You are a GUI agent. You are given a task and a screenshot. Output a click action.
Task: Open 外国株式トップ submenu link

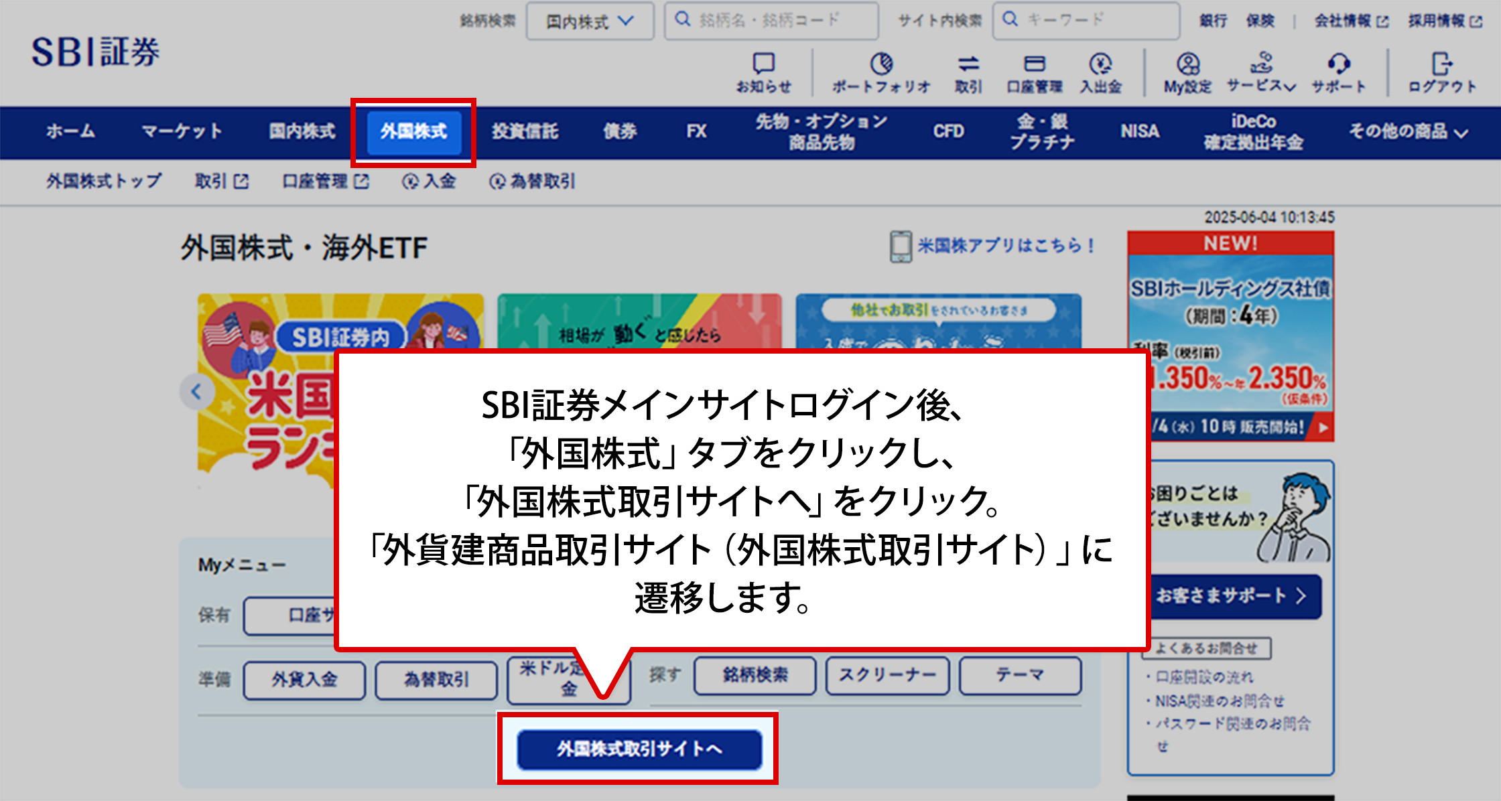(x=104, y=181)
